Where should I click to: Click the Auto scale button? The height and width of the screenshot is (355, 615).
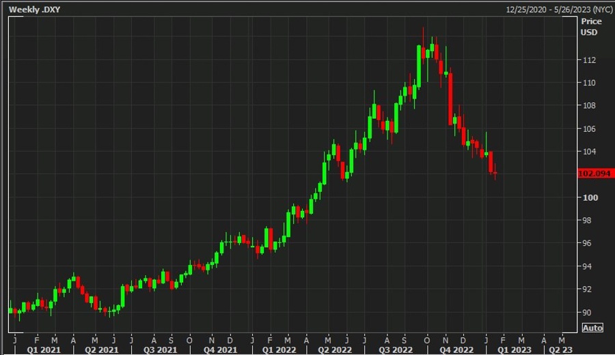[x=592, y=328]
